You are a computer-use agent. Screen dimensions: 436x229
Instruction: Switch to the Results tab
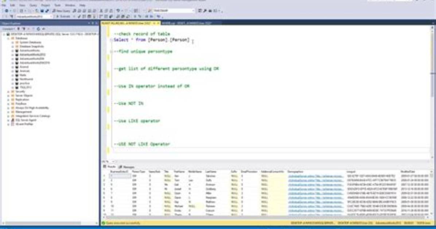110,167
